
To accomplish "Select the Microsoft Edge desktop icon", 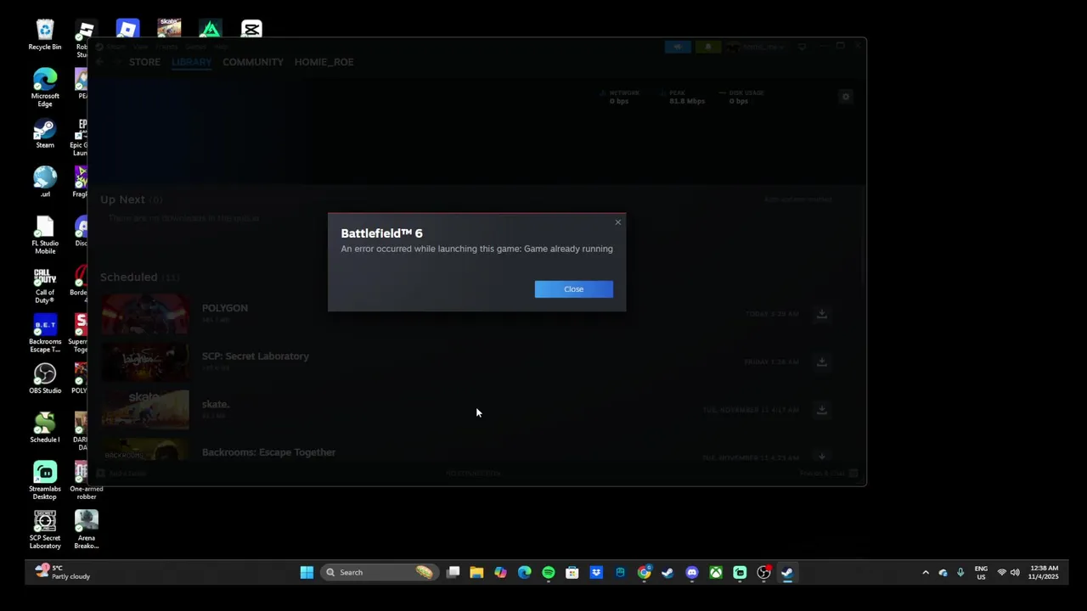I will (x=45, y=87).
